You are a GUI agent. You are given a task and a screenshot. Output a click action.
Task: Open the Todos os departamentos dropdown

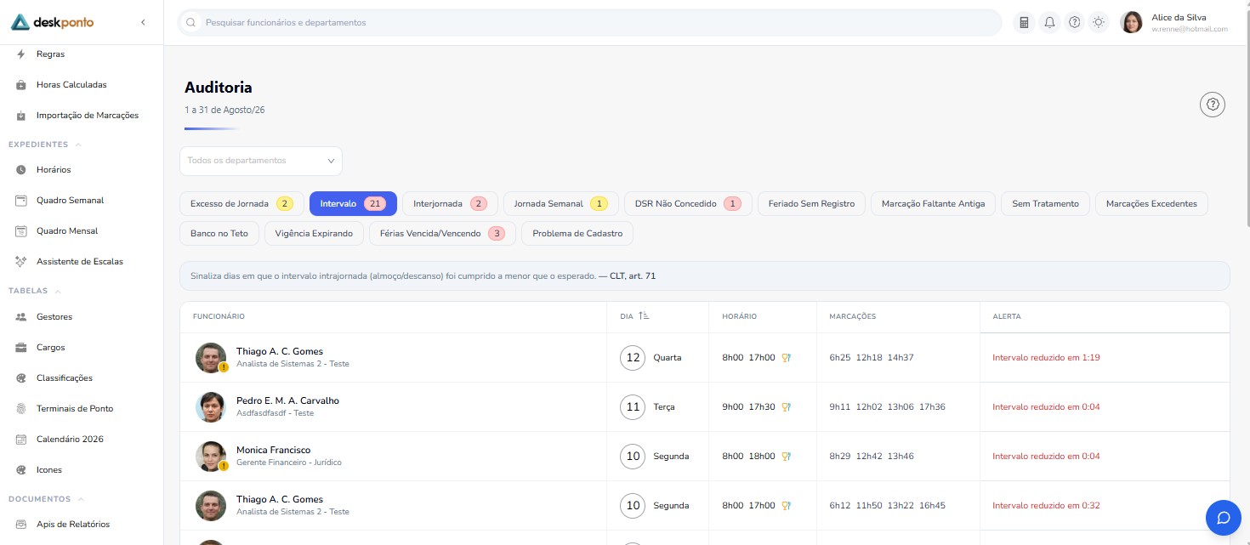coord(261,161)
